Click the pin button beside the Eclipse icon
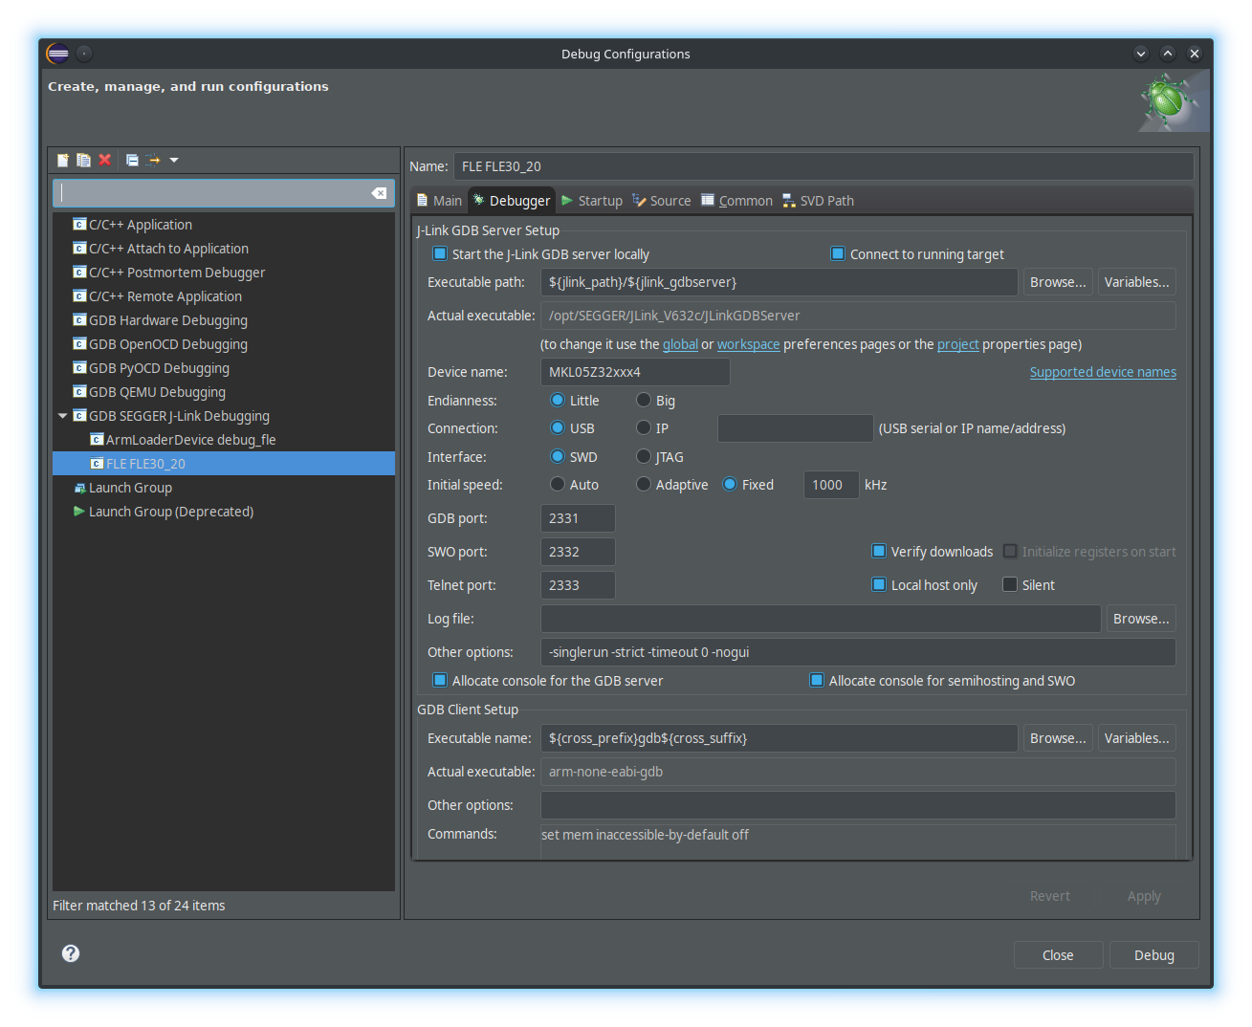 84,54
